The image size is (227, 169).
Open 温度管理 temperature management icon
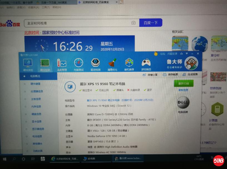pos(62,65)
